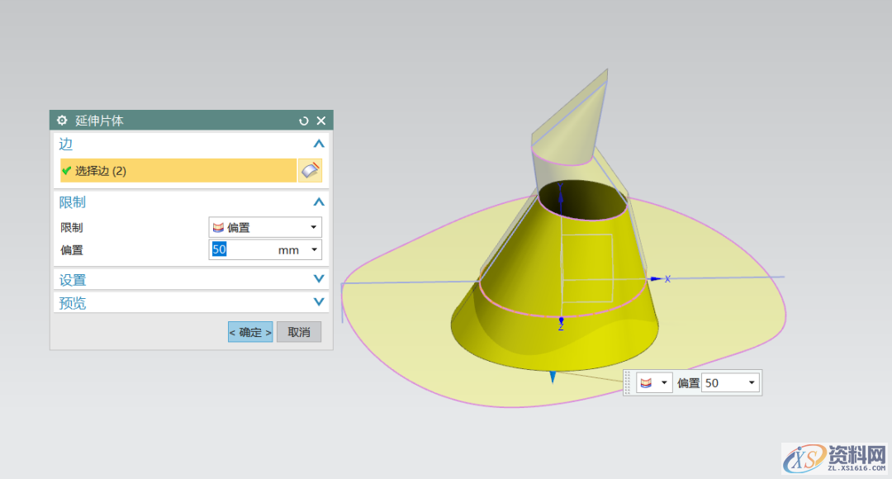Viewport: 892px width, 479px height.
Task: Collapse the 限制 section
Action: [319, 202]
